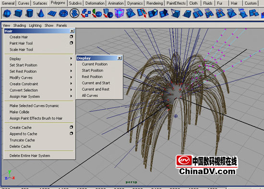Image resolution: width=264 pixels, height=189 pixels.
Task: Open Create Cache option box
Action: click(x=71, y=127)
